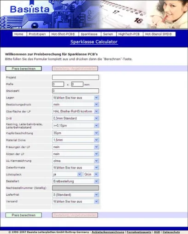Expand the Drill size dropdown

point(76,118)
